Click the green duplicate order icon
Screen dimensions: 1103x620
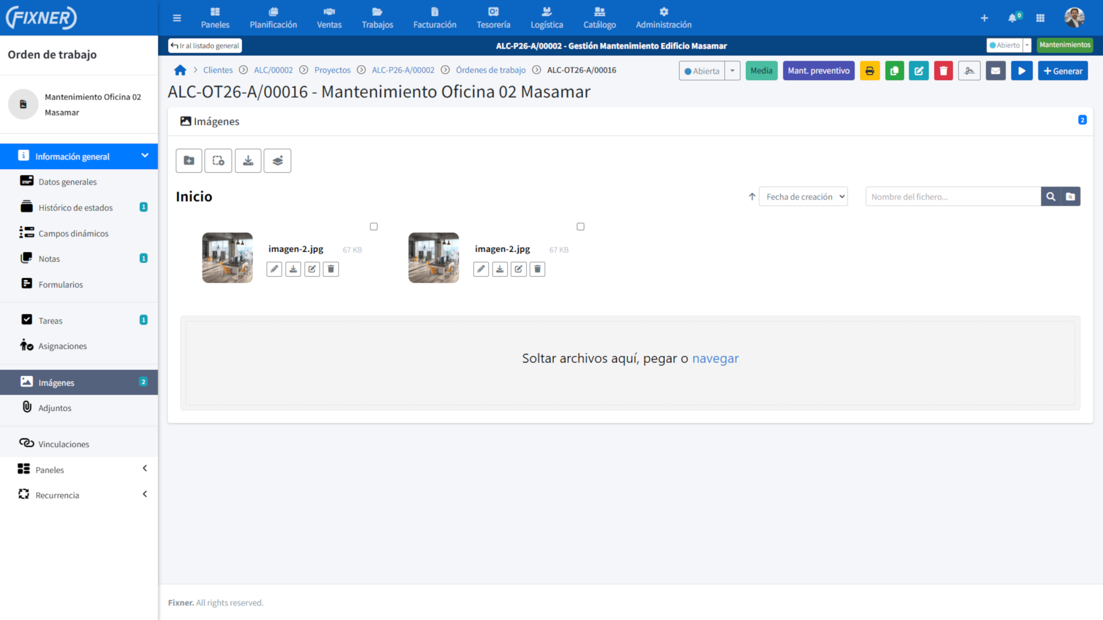click(894, 71)
